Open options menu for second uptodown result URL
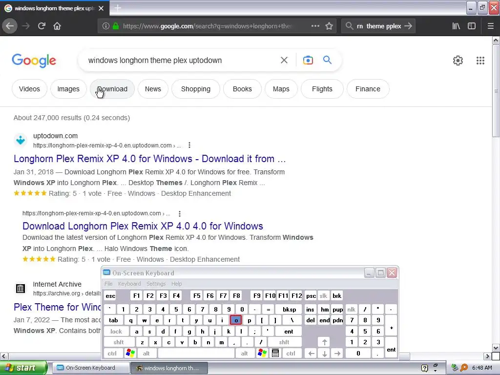 (180, 213)
